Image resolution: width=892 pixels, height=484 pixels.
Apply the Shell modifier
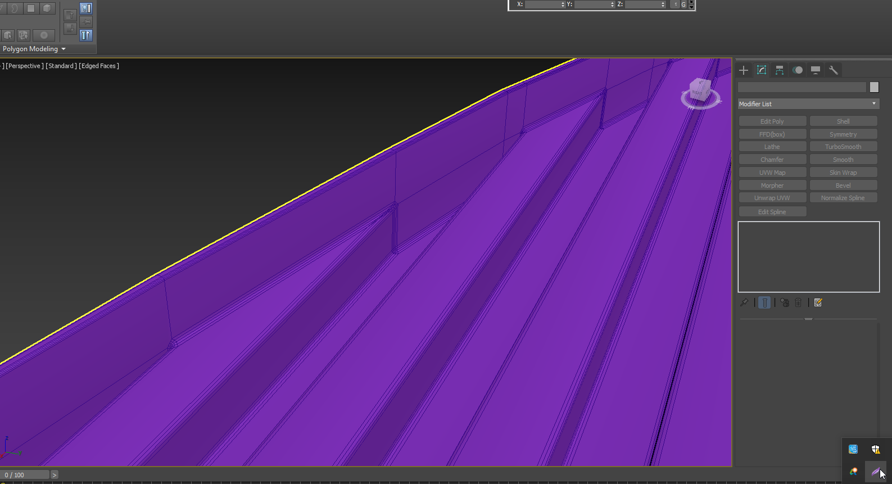click(x=843, y=121)
